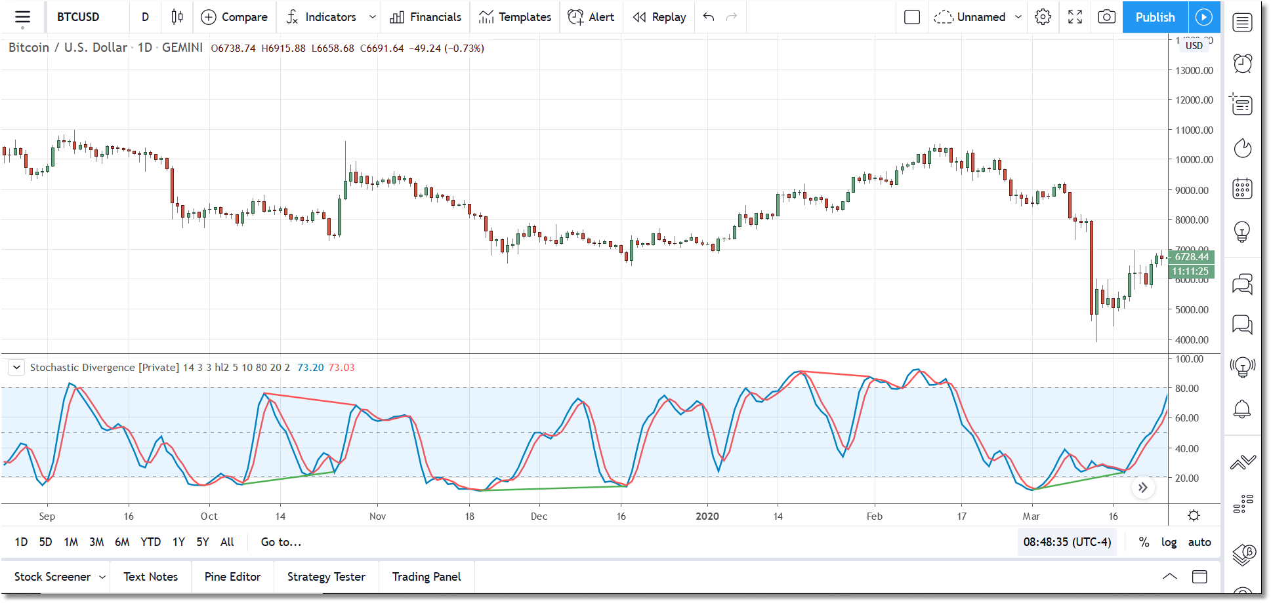This screenshot has height=603, width=1271.
Task: Open ideas stream broadcasting lightbulb icon
Action: 1242,367
